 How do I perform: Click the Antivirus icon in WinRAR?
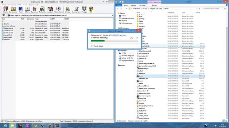67,10
